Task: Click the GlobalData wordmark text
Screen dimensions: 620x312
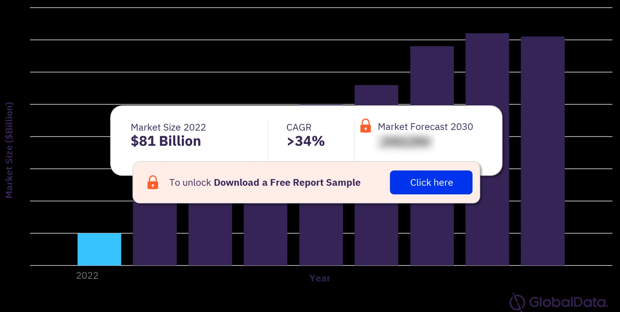Action: [x=568, y=302]
